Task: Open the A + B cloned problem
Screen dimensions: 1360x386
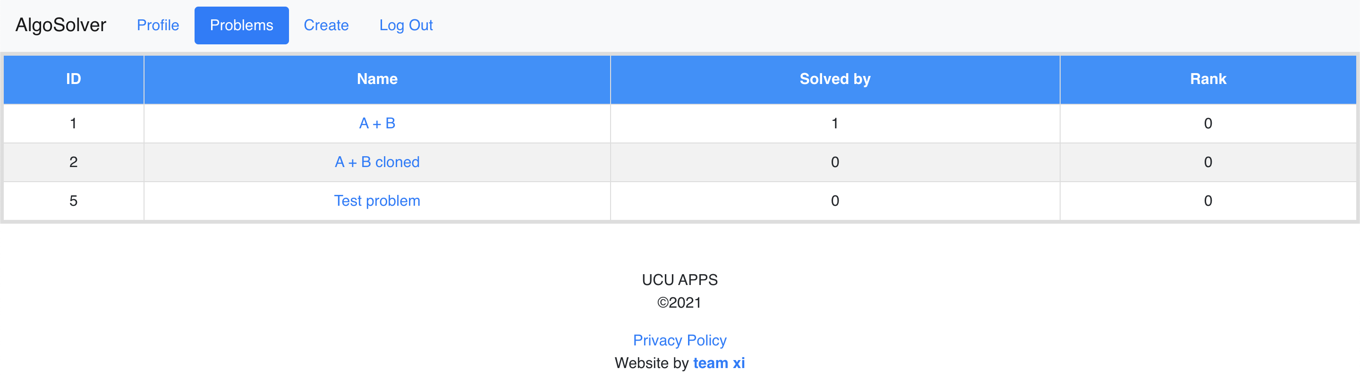Action: 377,162
